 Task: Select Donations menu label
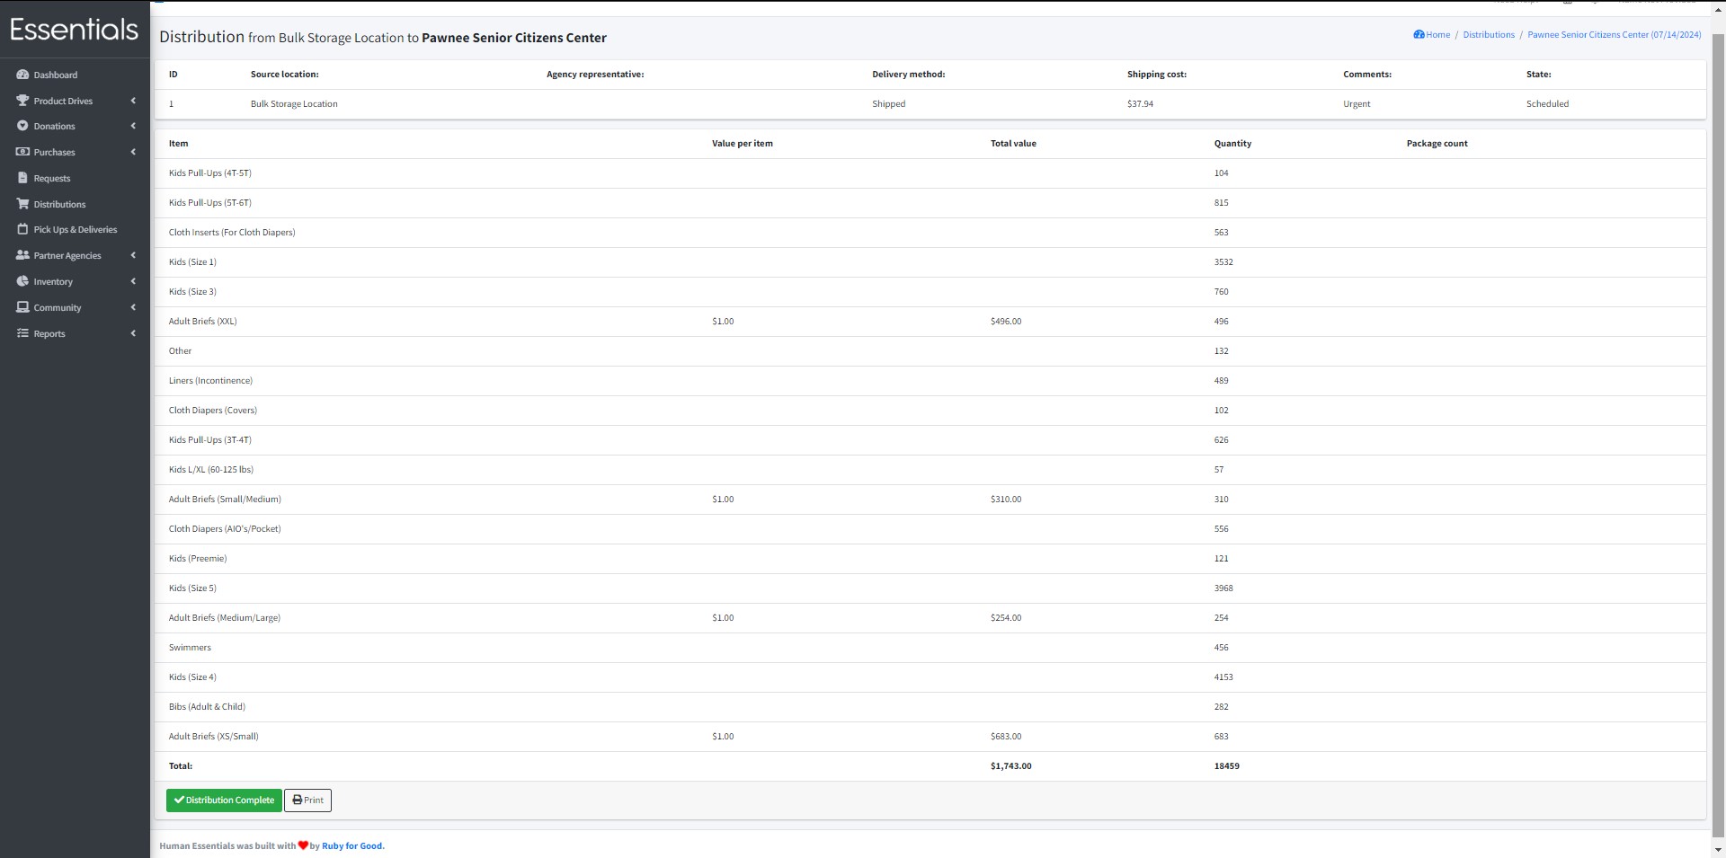coord(54,126)
